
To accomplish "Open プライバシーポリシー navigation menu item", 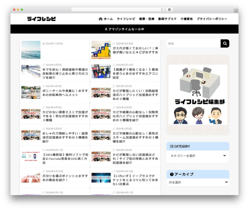I will [212, 19].
